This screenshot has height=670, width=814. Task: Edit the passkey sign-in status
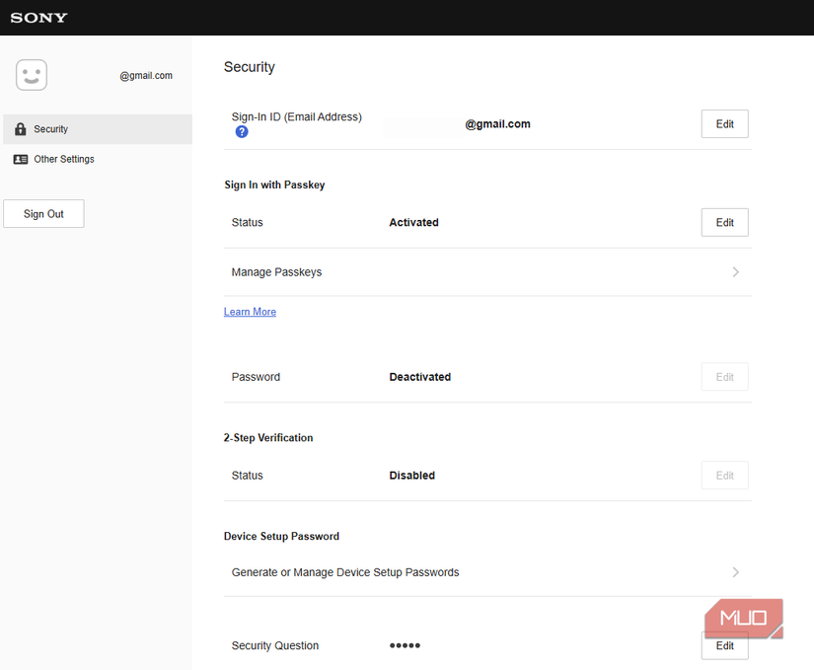724,222
